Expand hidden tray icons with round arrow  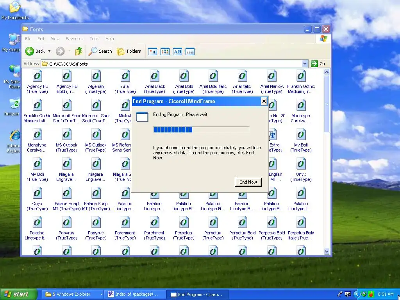(x=357, y=294)
